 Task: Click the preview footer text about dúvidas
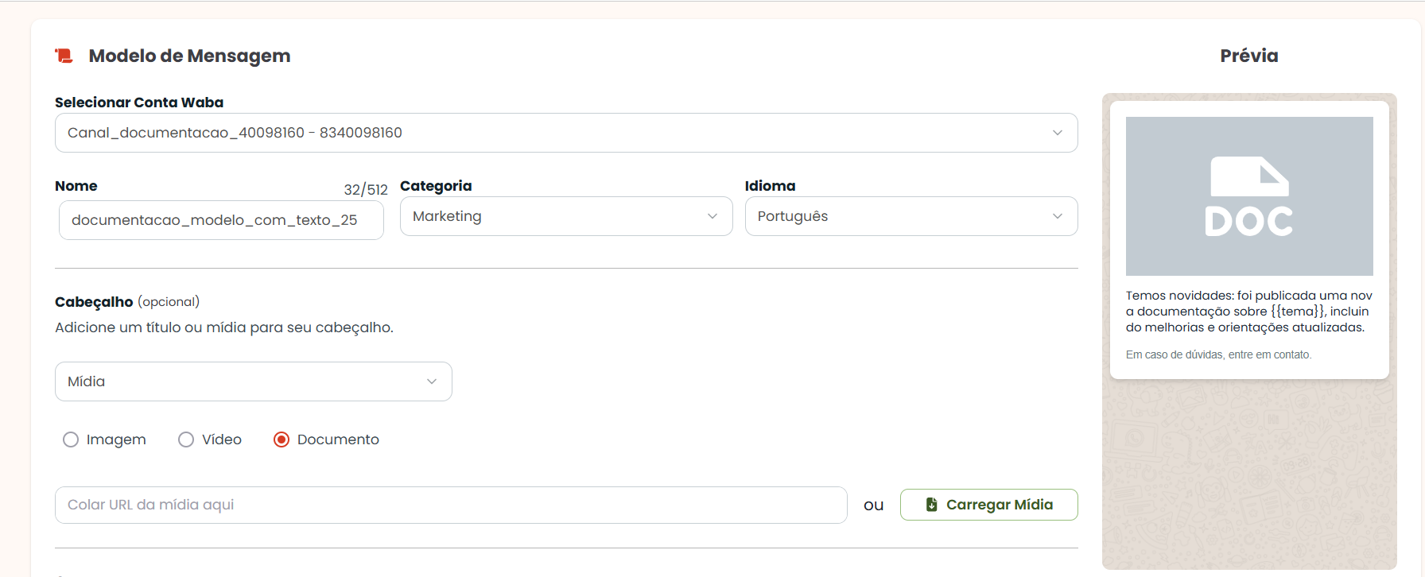pos(1218,354)
